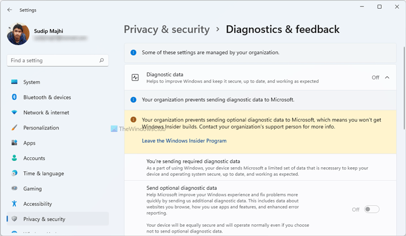The image size is (406, 236).
Task: Select the Bluetooth & devices icon
Action: click(14, 97)
